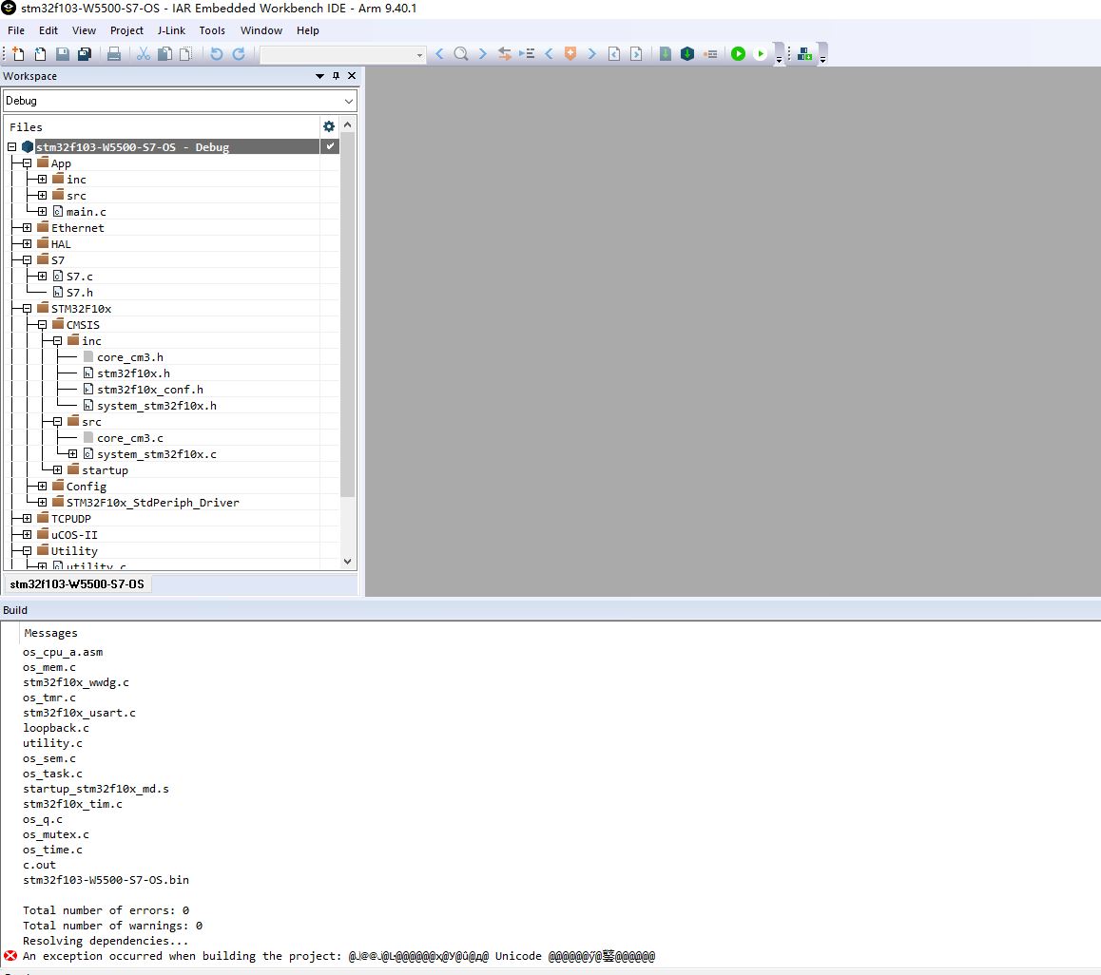Open the Tools menu
Viewport: 1101px width, 975px height.
212,31
